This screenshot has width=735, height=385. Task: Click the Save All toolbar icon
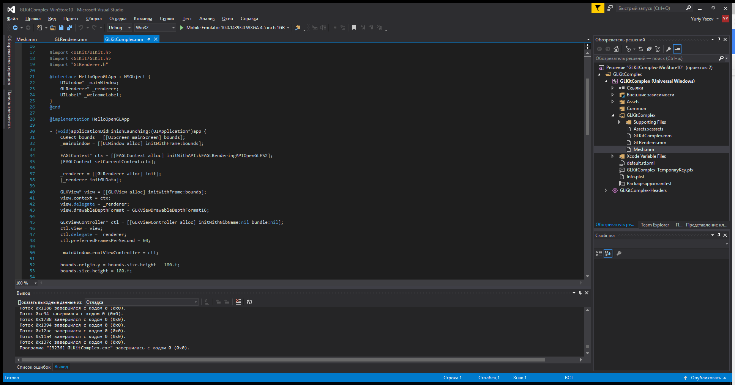69,28
